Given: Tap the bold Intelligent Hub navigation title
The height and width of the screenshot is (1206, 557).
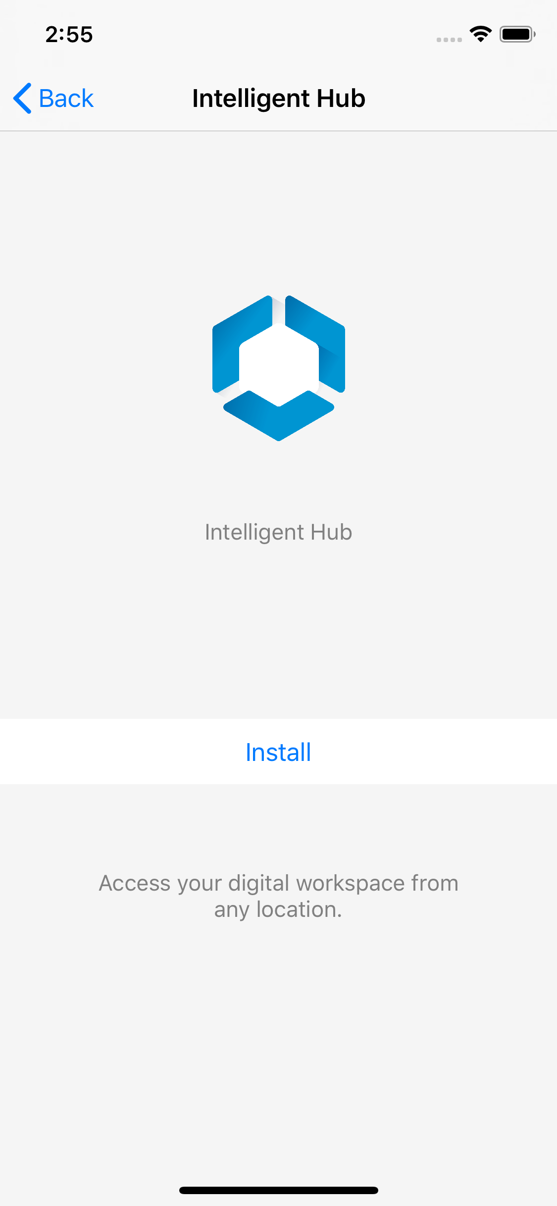Looking at the screenshot, I should [x=279, y=98].
